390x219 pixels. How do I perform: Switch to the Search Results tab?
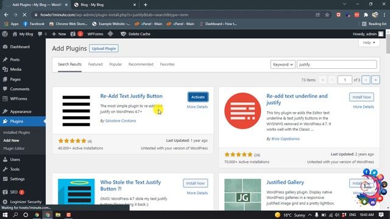pos(69,64)
